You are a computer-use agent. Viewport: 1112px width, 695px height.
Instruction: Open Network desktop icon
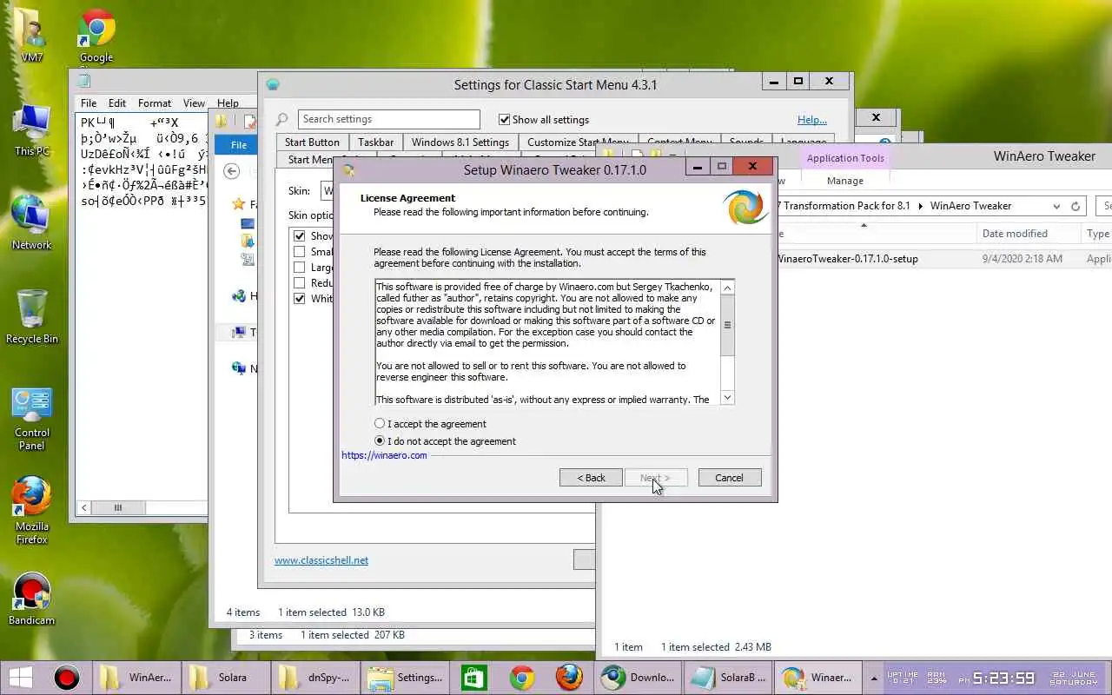[x=32, y=222]
